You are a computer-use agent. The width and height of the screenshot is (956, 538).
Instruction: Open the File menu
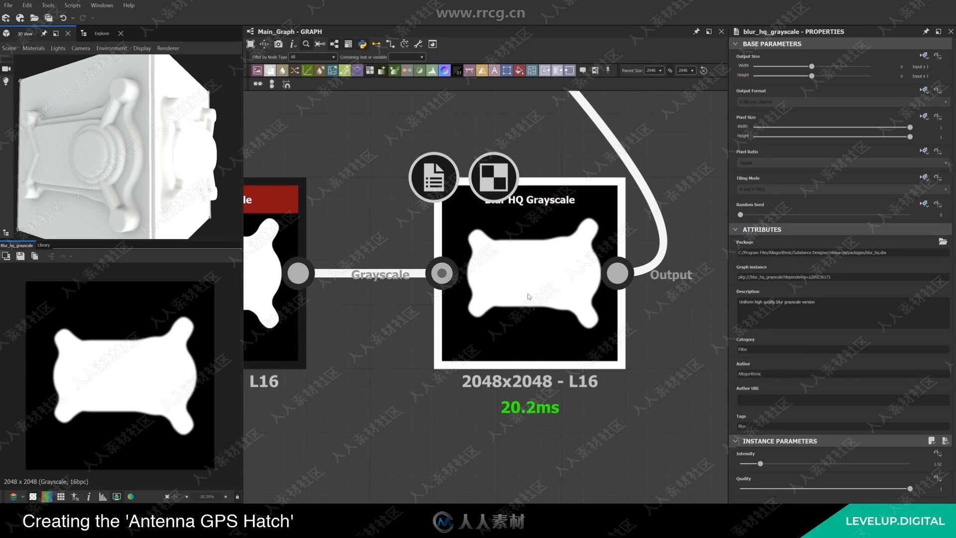[8, 5]
